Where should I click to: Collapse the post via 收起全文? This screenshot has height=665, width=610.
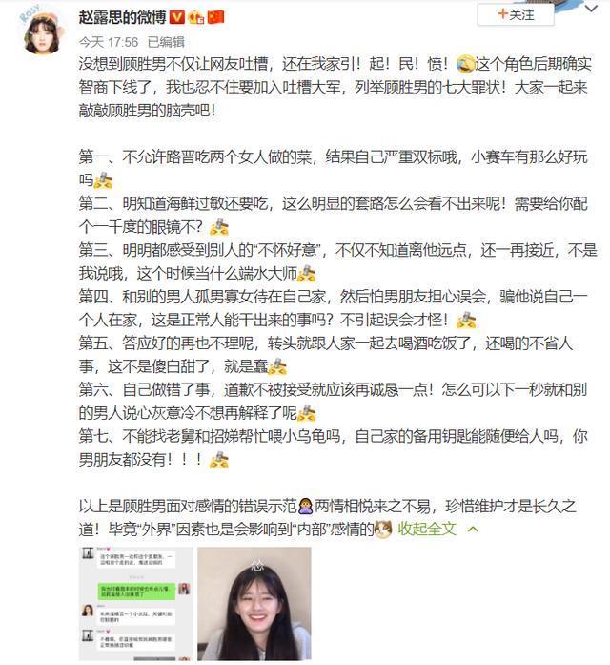tap(427, 529)
